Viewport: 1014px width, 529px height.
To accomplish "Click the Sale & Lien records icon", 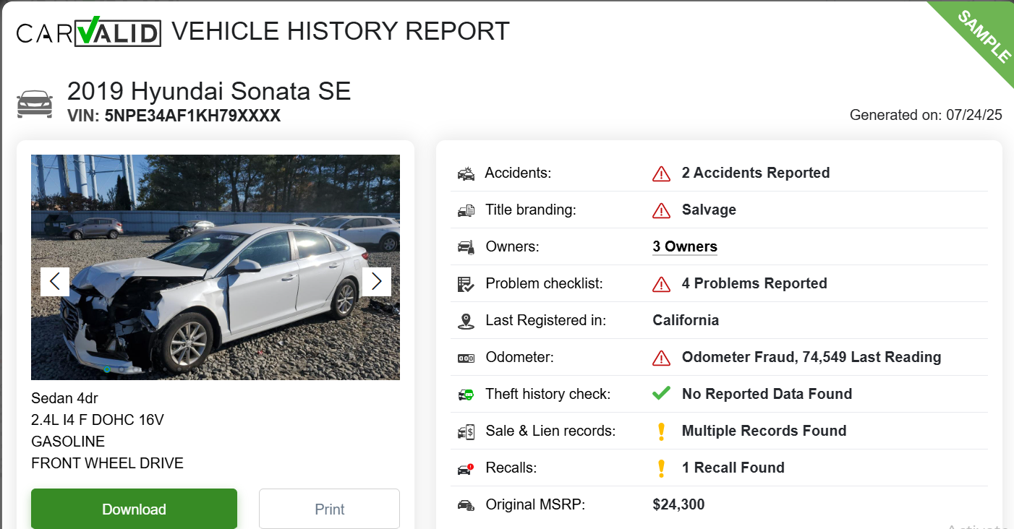I will pyautogui.click(x=466, y=431).
